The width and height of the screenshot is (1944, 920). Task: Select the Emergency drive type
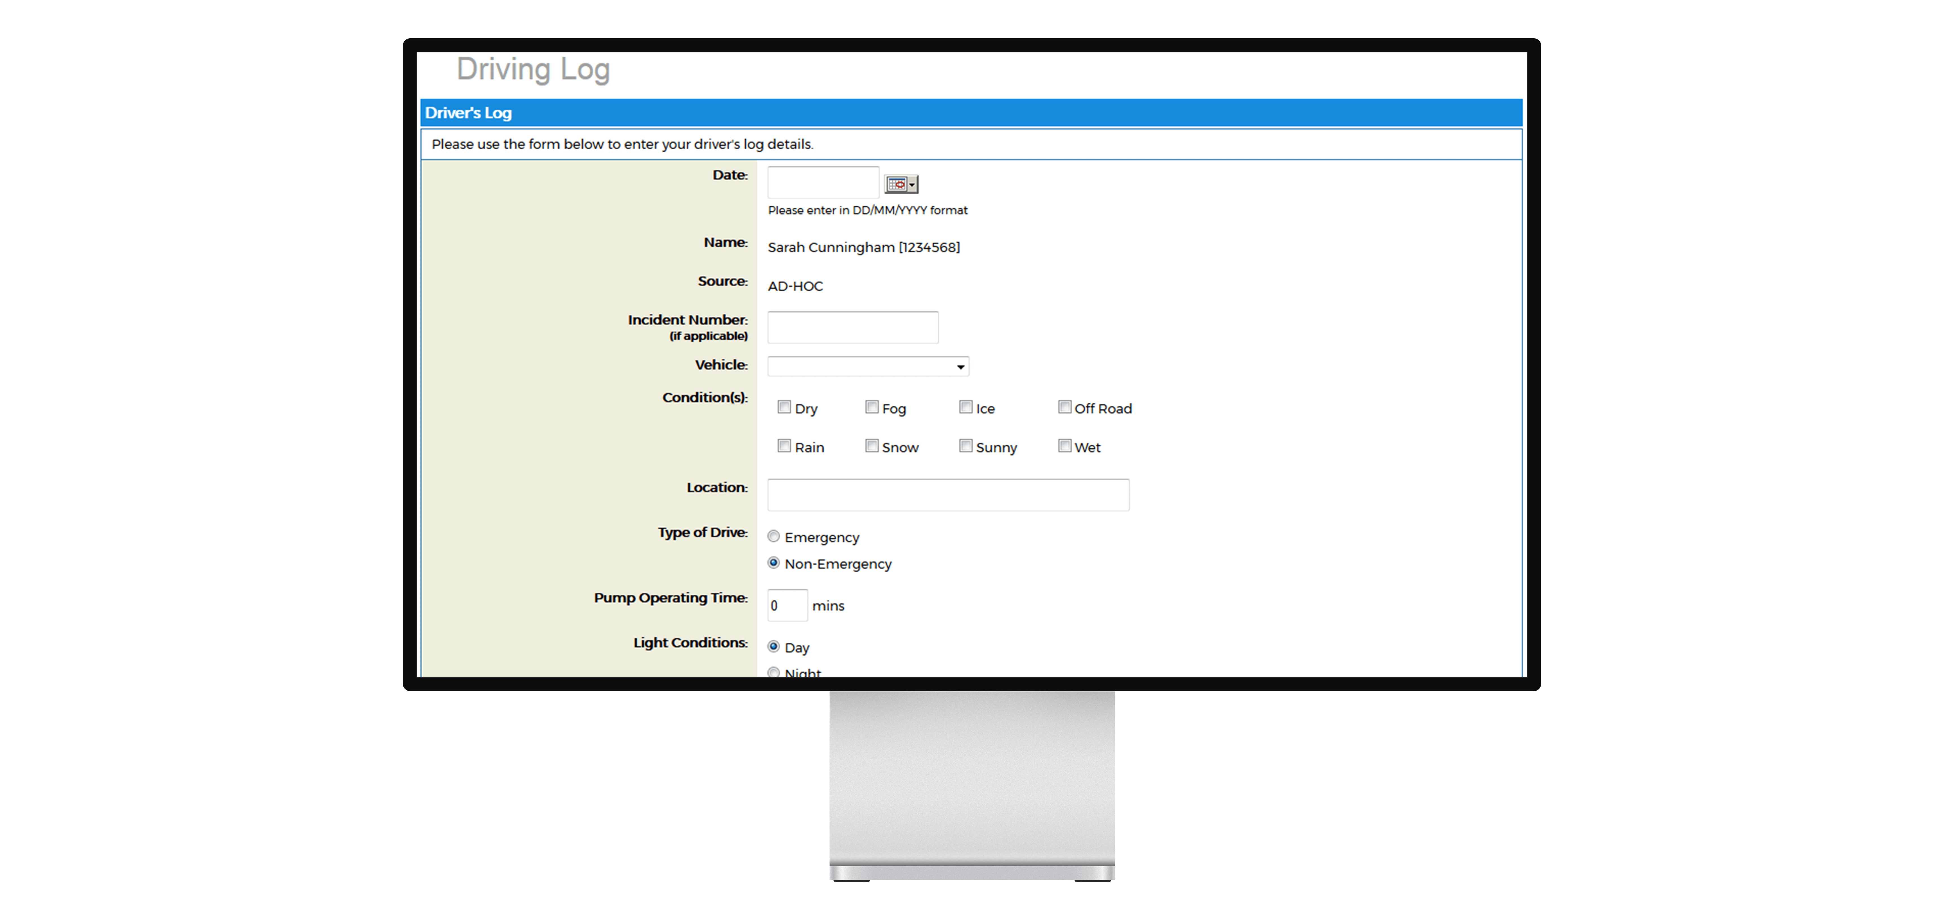click(x=774, y=536)
